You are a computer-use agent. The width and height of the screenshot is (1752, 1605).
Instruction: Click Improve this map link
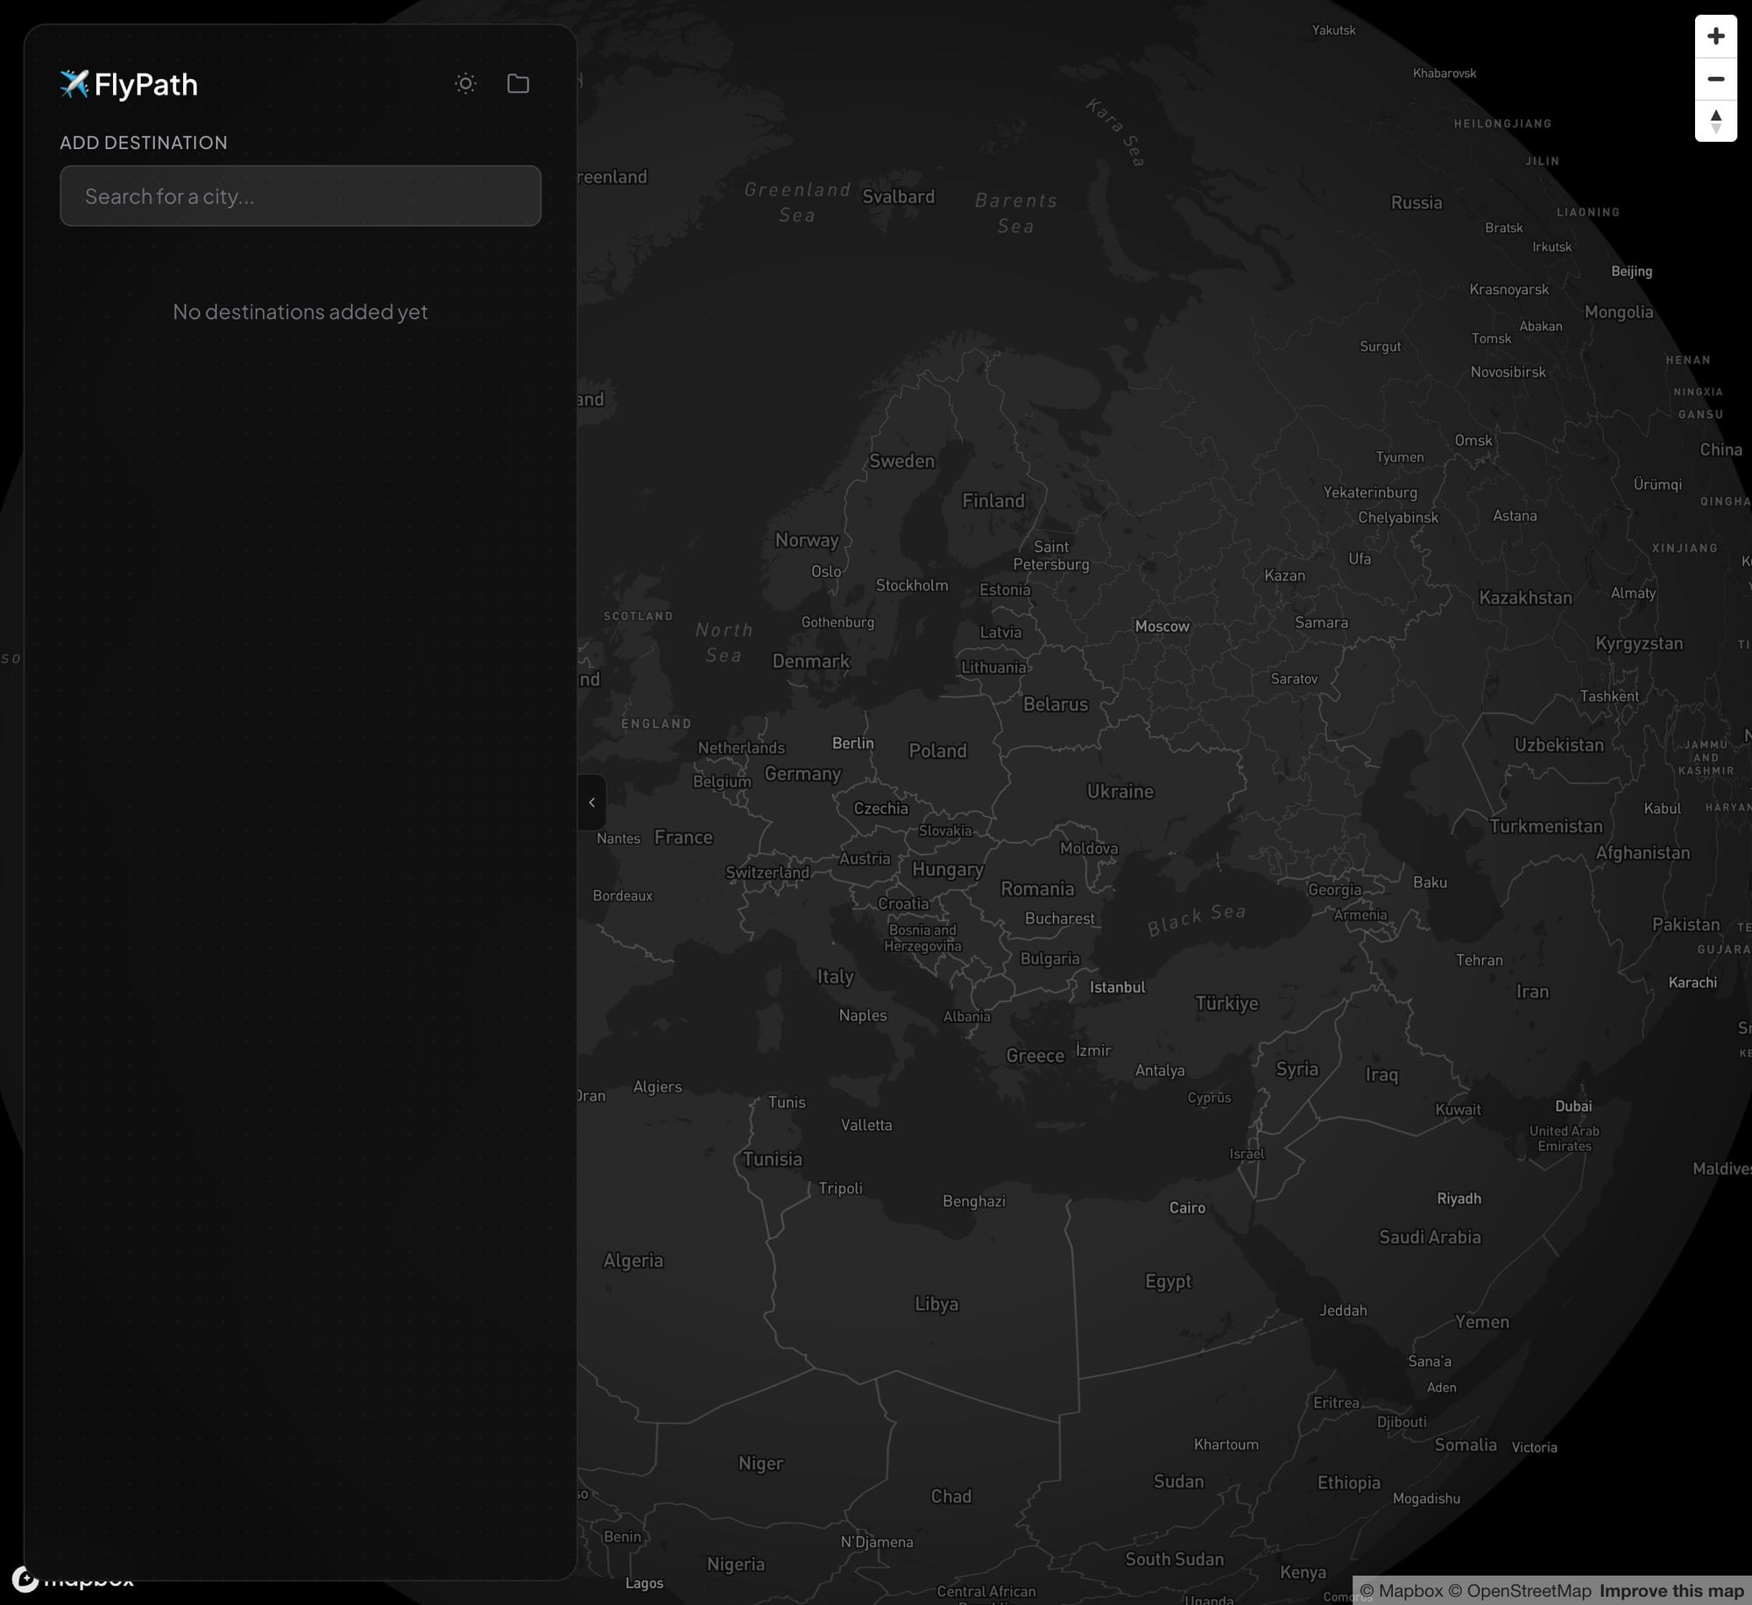[1671, 1591]
